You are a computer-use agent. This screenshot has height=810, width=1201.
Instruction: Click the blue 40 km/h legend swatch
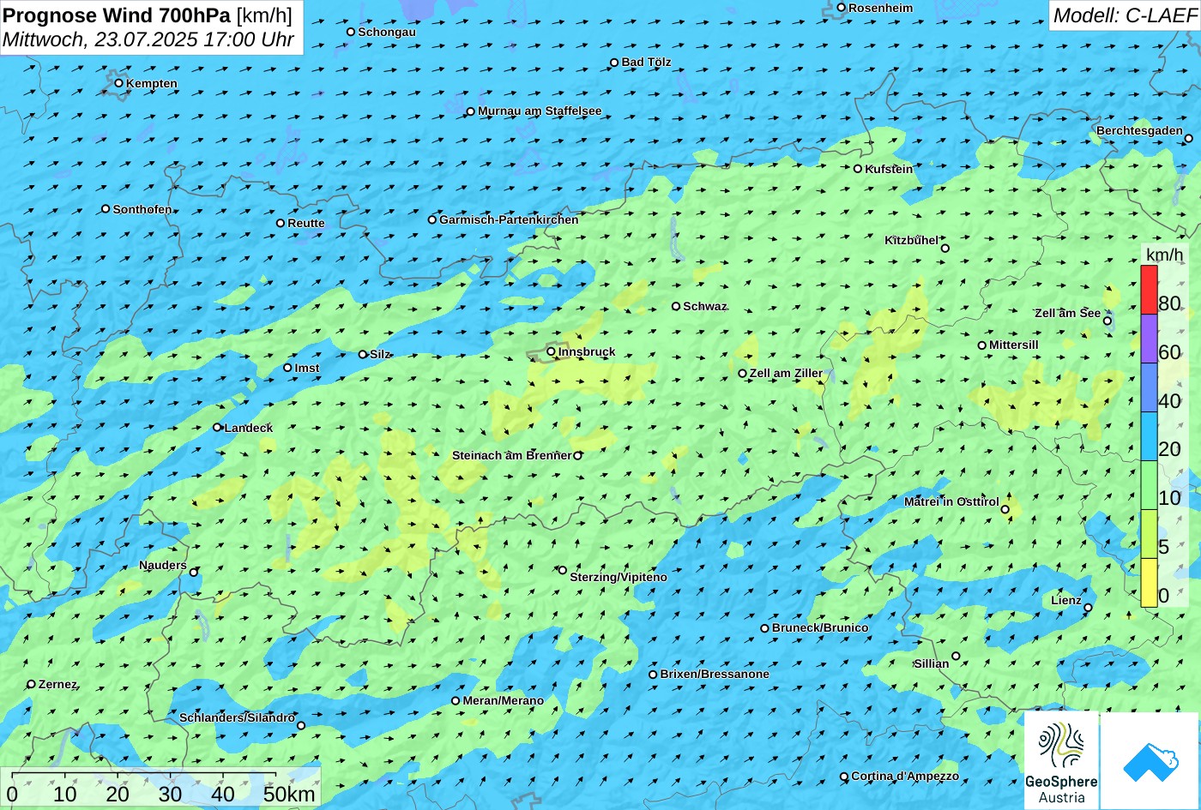[1149, 387]
